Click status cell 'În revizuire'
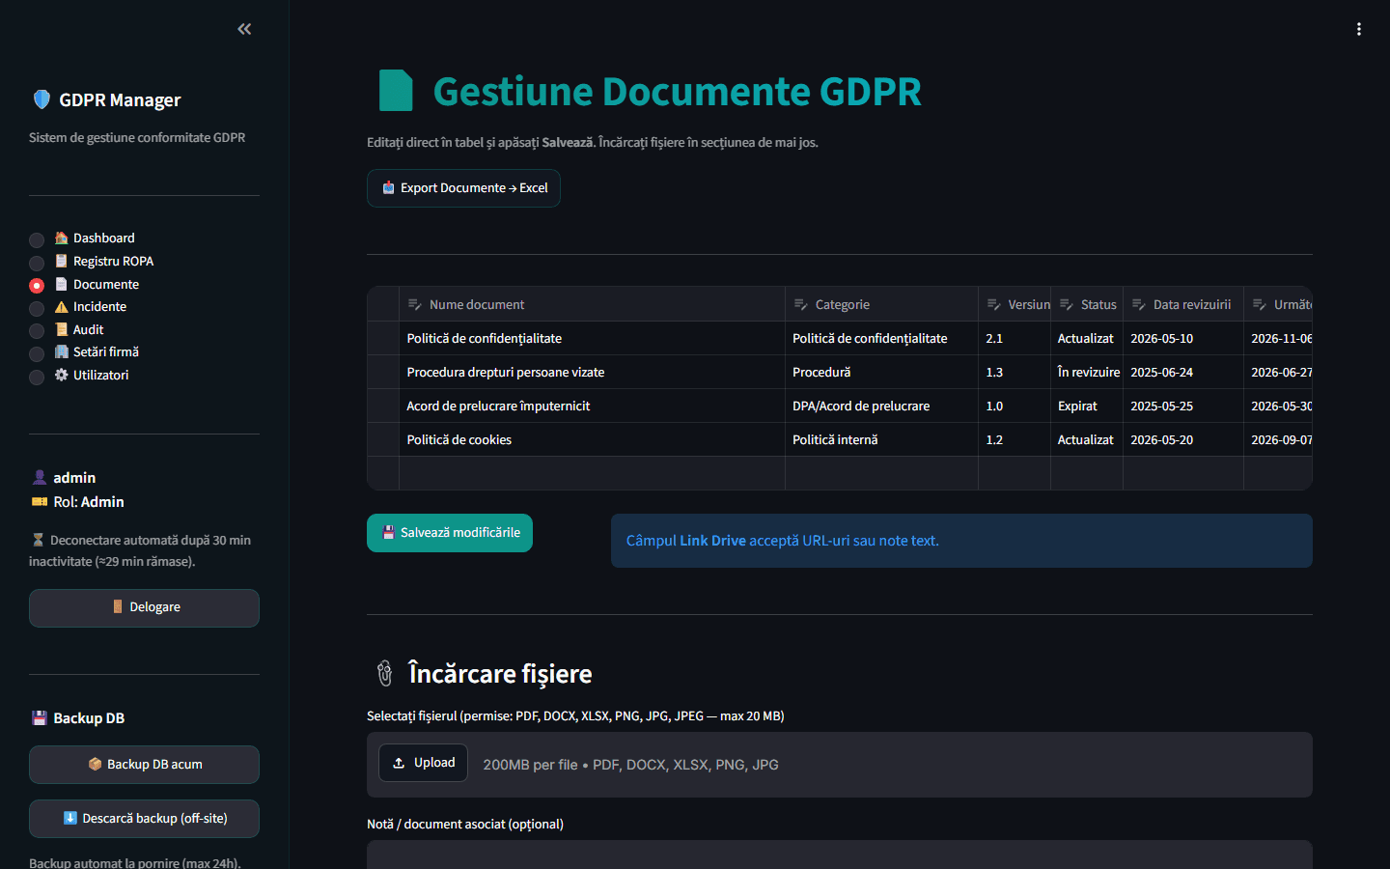Viewport: 1390px width, 869px height. point(1087,372)
